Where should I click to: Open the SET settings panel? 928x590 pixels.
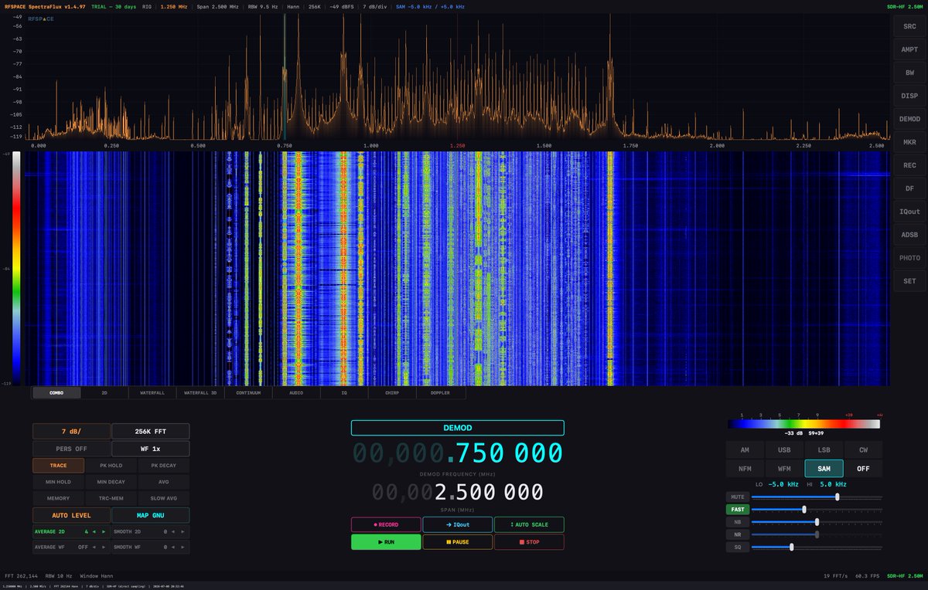pos(909,281)
